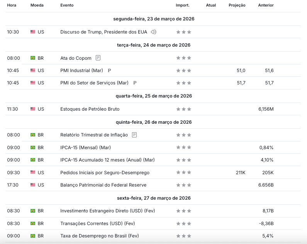Click the Projeção column header
The image size is (307, 244).
pyautogui.click(x=237, y=5)
